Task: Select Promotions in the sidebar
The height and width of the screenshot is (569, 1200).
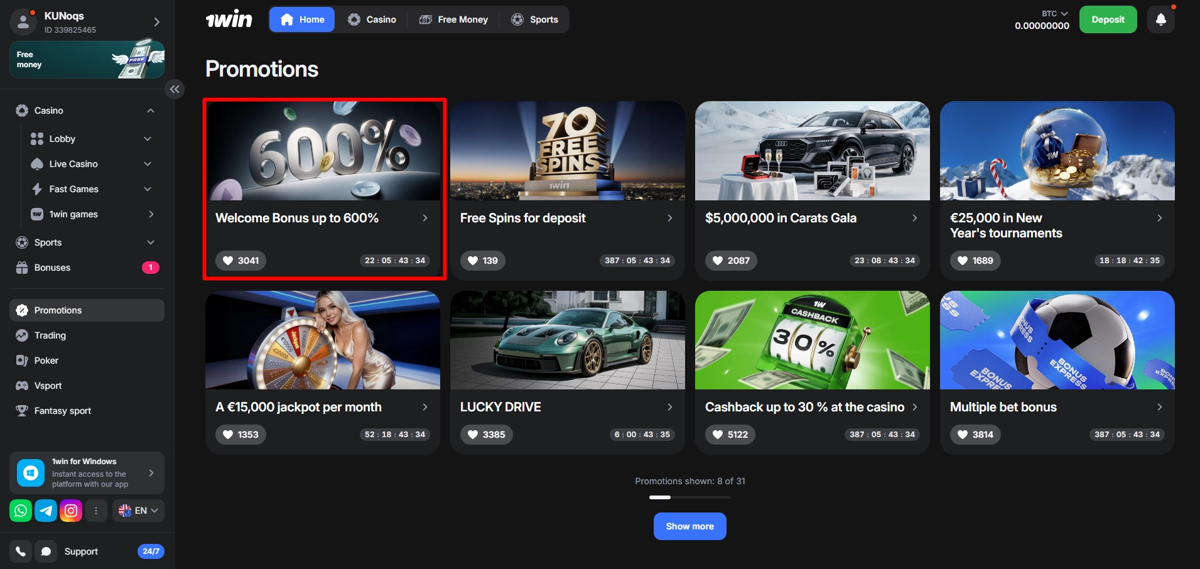Action: click(x=87, y=310)
